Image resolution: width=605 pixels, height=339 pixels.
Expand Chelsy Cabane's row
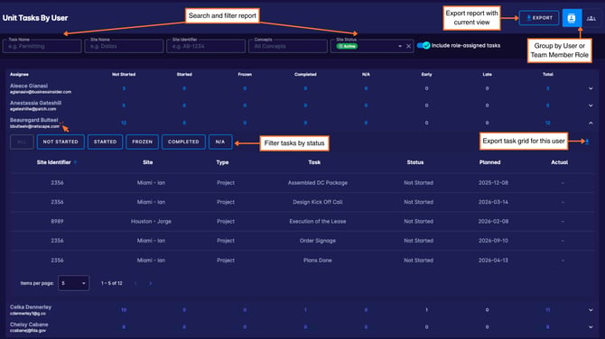tap(591, 327)
